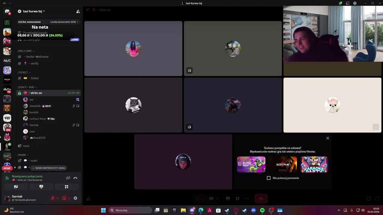Screen dimensions: 383x215
Task: Open microphone input options chevron
Action: point(57,198)
